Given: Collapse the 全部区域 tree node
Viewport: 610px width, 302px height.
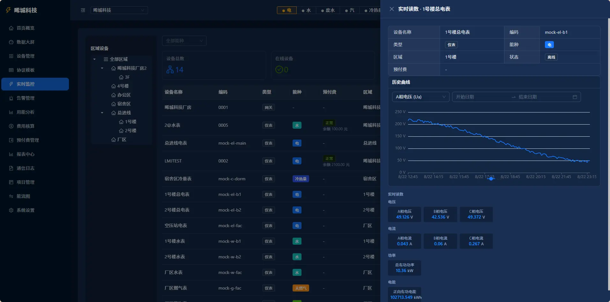Looking at the screenshot, I should click(94, 59).
